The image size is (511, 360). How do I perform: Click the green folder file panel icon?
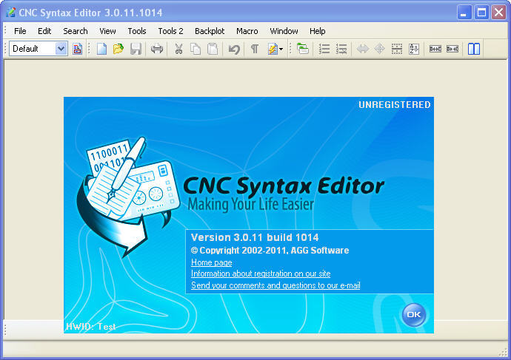pyautogui.click(x=303, y=49)
